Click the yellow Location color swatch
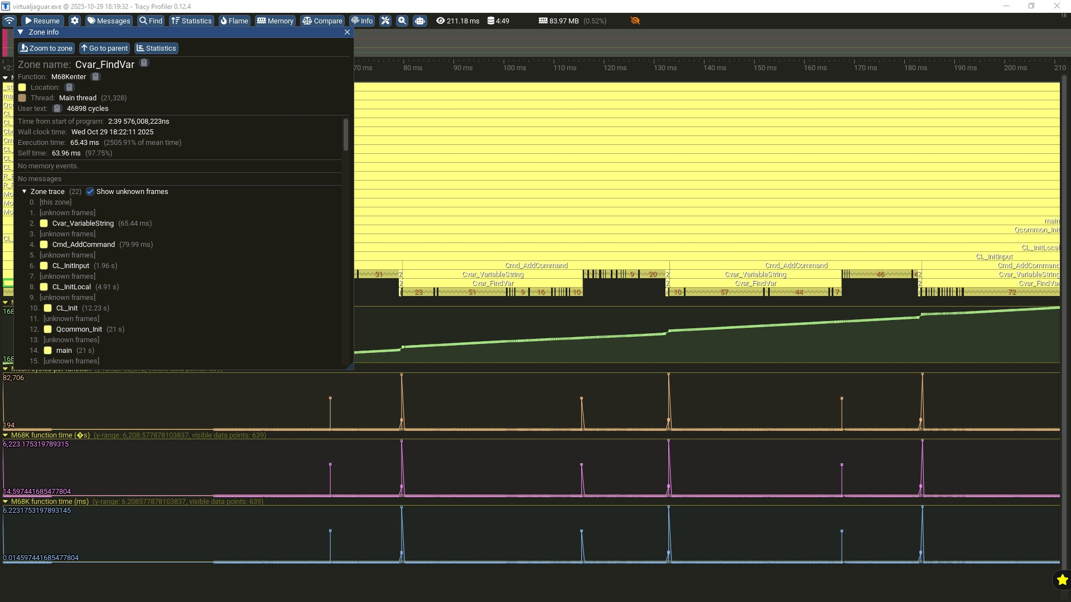1071x602 pixels. click(x=22, y=88)
